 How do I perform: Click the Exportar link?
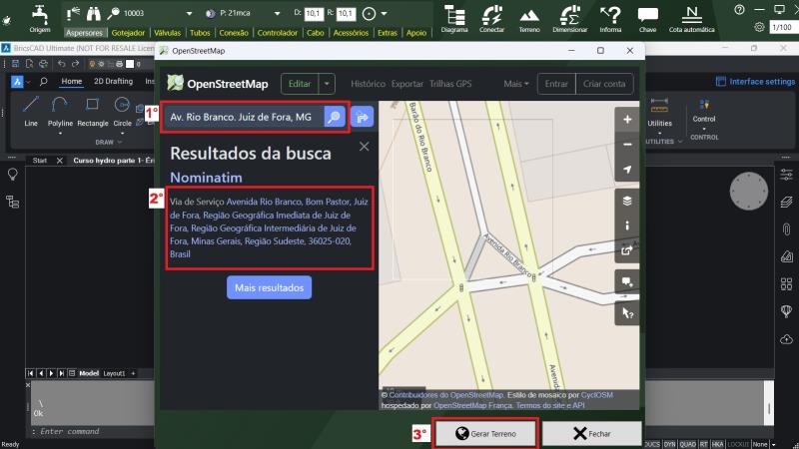click(x=407, y=84)
